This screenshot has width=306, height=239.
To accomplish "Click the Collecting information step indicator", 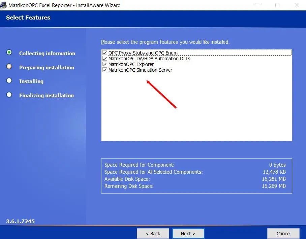I will click(9, 52).
